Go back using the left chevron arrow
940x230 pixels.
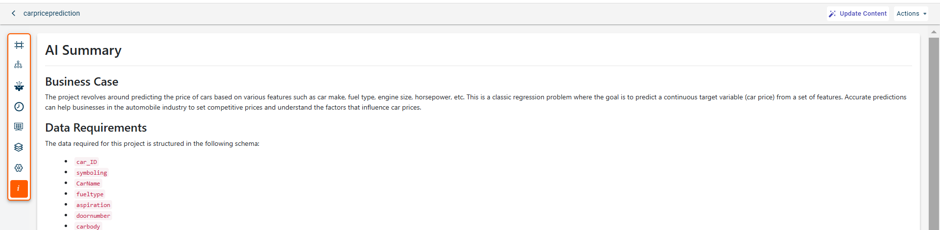[x=14, y=13]
